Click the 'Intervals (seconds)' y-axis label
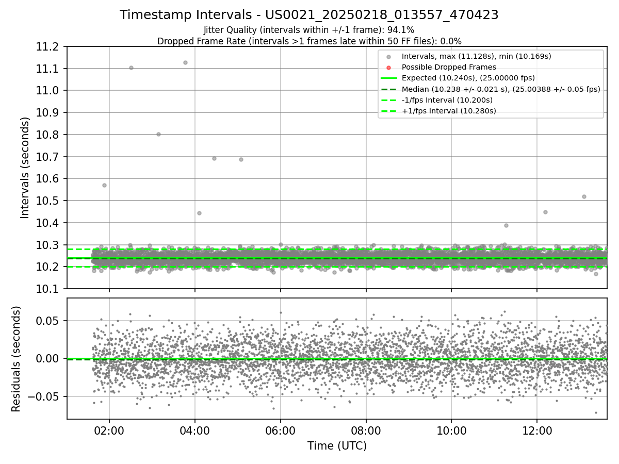Screen dimensions: 619x464 point(25,168)
